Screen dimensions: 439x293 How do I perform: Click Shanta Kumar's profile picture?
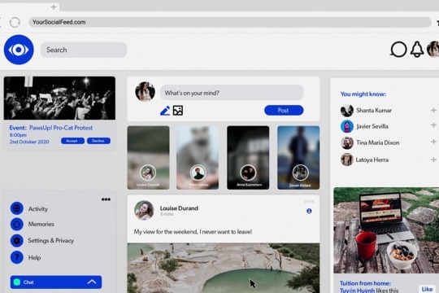click(347, 111)
